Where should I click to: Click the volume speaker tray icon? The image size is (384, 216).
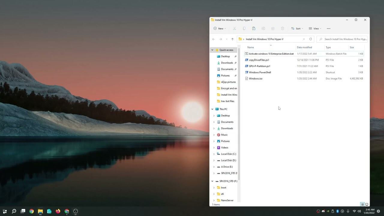point(359,211)
